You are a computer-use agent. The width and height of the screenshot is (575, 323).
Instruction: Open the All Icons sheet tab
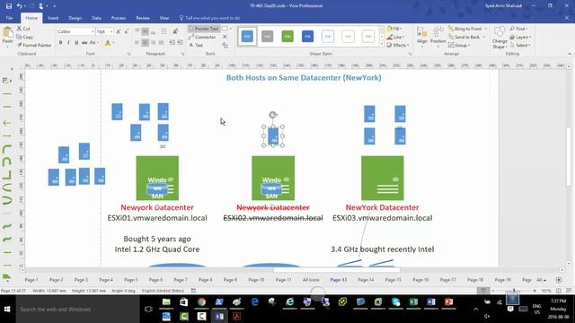point(311,280)
